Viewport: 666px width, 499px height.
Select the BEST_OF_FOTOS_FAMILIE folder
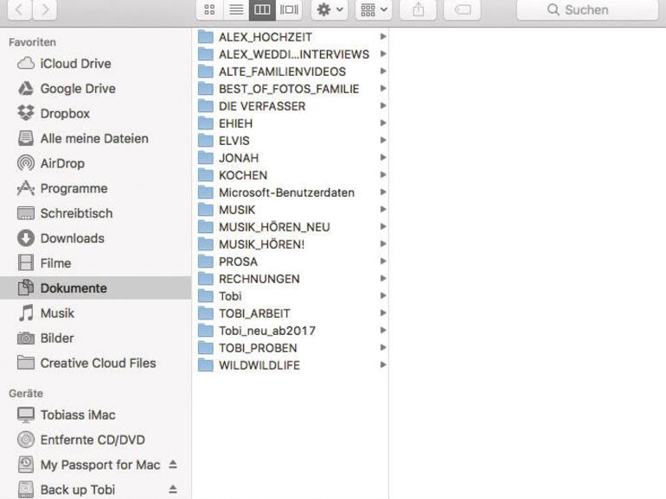[291, 89]
